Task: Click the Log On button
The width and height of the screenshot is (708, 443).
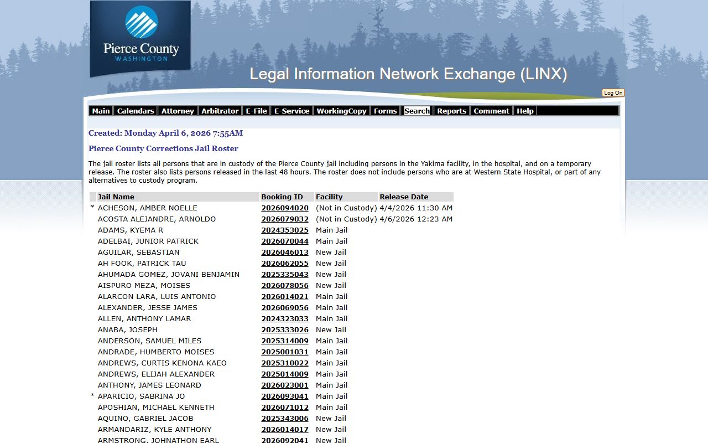Action: (x=613, y=93)
